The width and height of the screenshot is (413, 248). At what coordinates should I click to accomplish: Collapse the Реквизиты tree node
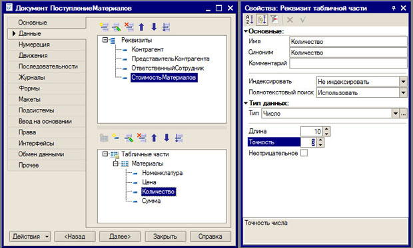click(105, 40)
